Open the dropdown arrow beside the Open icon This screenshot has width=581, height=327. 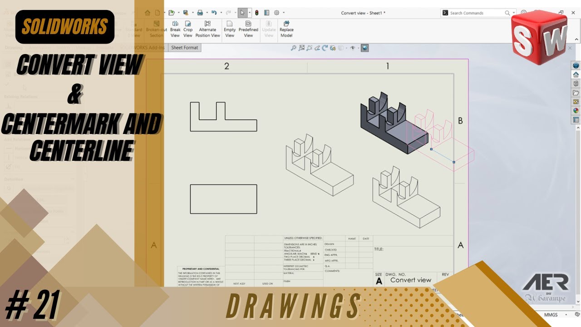[179, 13]
